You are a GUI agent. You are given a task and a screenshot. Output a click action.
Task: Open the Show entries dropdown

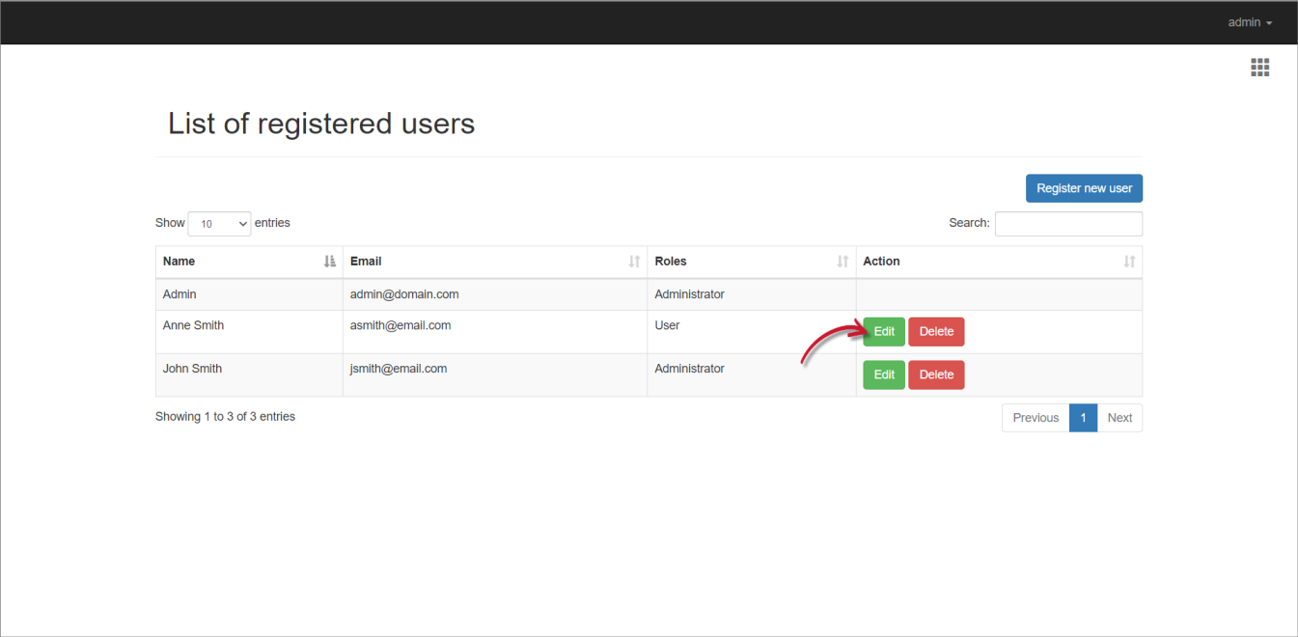pyautogui.click(x=219, y=223)
